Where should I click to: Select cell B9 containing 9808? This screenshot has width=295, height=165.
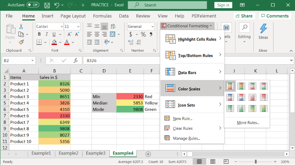pyautogui.click(x=55, y=128)
